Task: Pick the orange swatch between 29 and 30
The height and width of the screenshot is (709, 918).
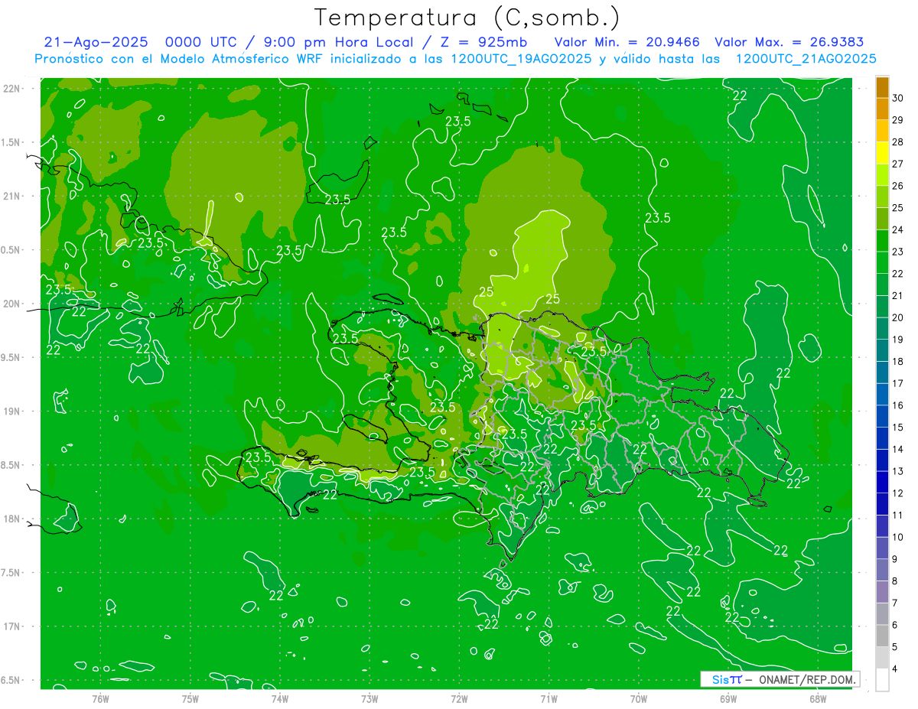Action: pos(882,109)
